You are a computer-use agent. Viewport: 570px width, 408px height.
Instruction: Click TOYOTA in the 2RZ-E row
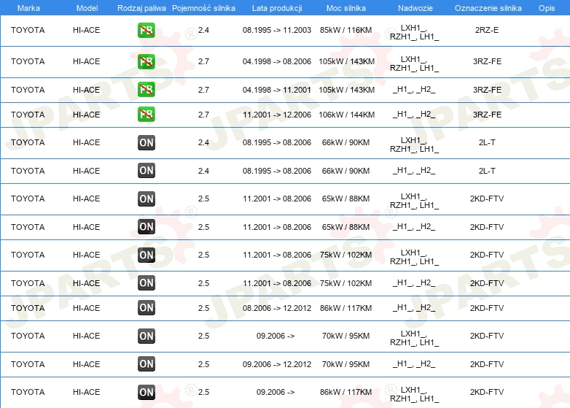(x=28, y=30)
